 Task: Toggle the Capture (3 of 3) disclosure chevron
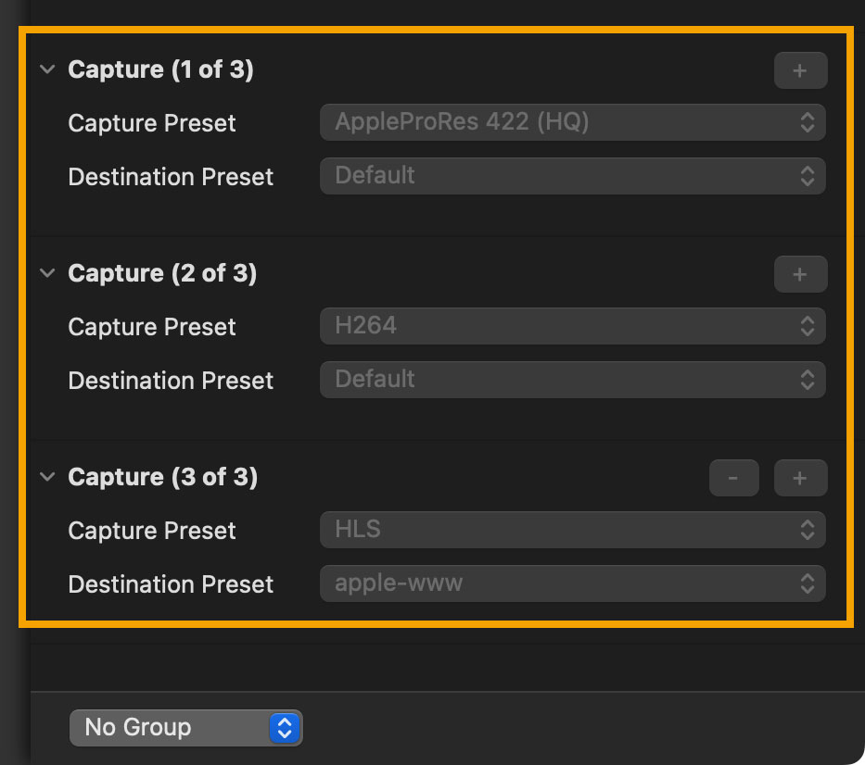[48, 477]
